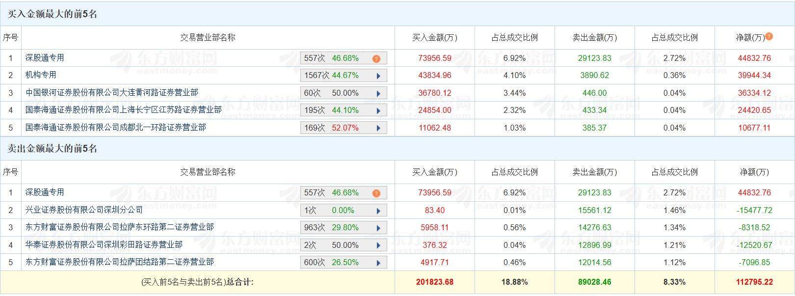Click the orange question icon in the sell table's 深股通专用 row
The height and width of the screenshot is (296, 795).
click(x=376, y=193)
